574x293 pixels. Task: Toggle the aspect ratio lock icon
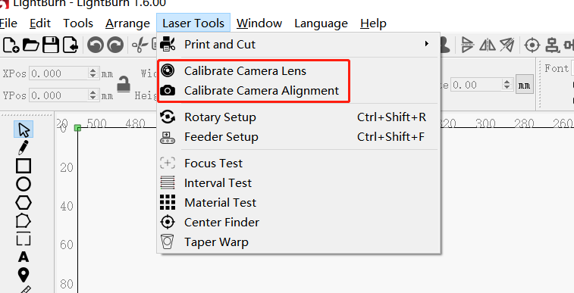click(124, 84)
